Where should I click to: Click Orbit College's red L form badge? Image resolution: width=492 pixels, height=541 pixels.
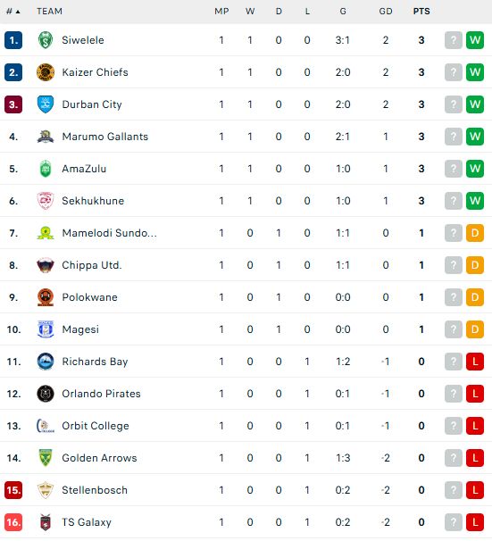[475, 426]
